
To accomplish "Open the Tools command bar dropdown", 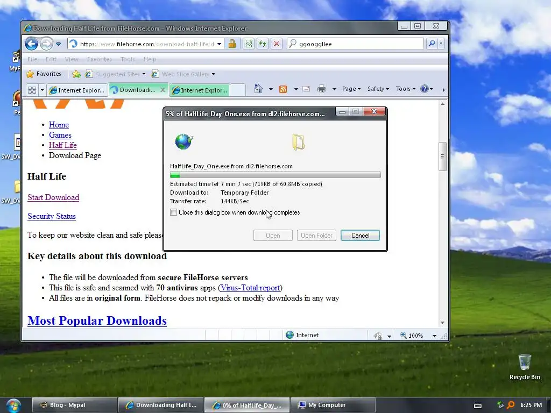I will pyautogui.click(x=406, y=89).
